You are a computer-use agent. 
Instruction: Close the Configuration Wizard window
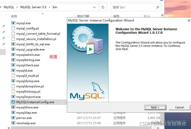click(189, 20)
